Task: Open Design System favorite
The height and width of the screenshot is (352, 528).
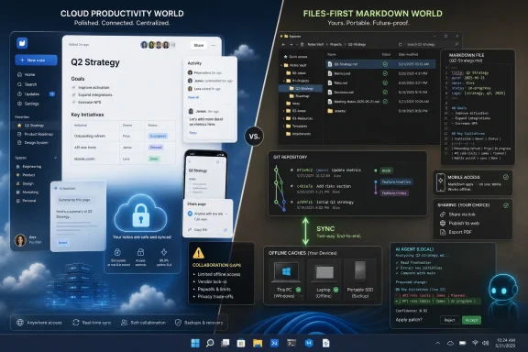Action: pyautogui.click(x=33, y=143)
